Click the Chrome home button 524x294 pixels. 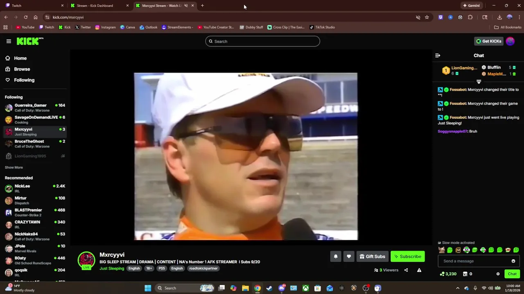coord(36,17)
